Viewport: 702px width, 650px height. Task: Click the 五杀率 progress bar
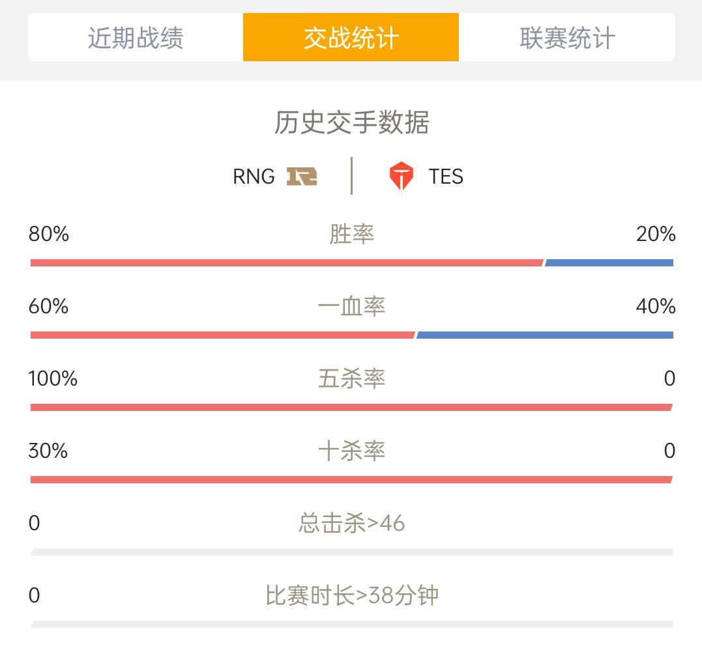[x=351, y=407]
